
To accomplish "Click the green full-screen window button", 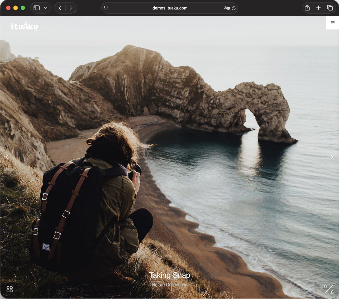I will pyautogui.click(x=23, y=8).
